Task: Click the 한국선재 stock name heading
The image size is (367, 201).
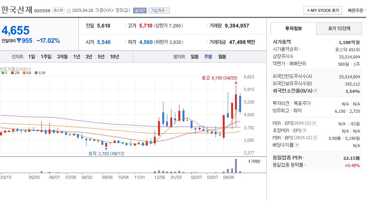Action: [16, 10]
